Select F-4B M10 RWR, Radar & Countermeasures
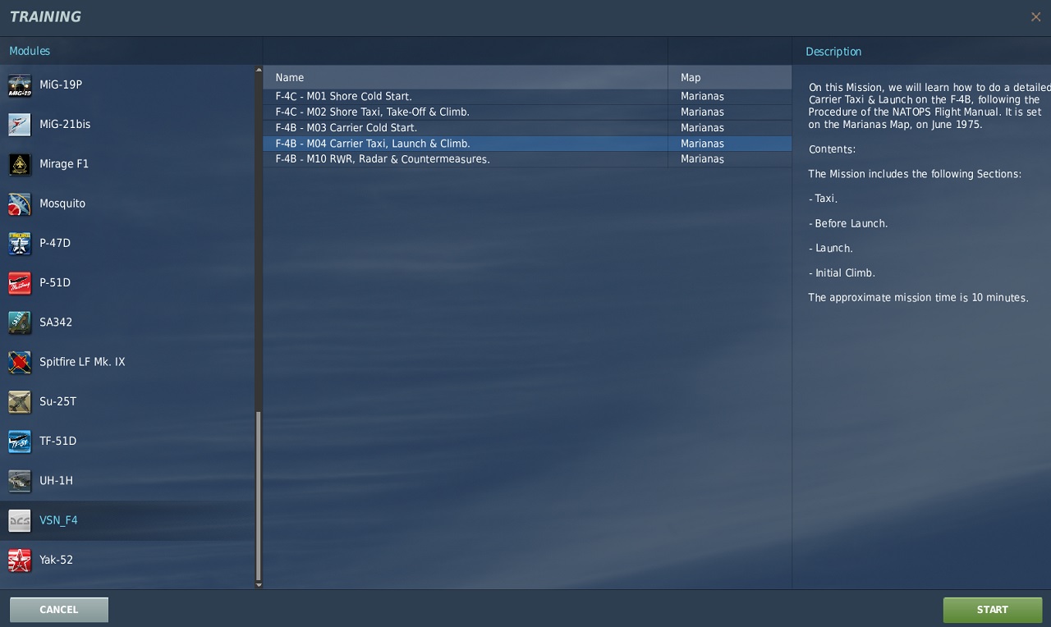The image size is (1051, 627). pyautogui.click(x=382, y=159)
